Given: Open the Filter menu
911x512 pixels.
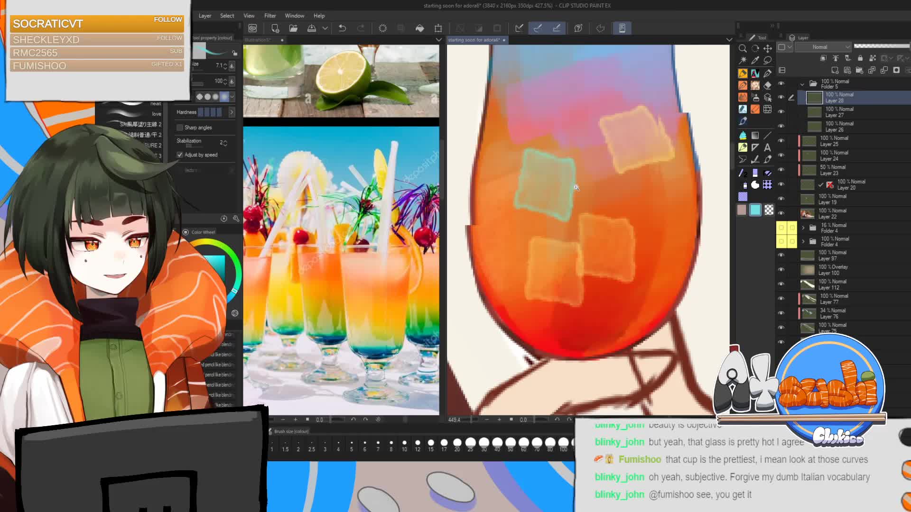Looking at the screenshot, I should 270,16.
